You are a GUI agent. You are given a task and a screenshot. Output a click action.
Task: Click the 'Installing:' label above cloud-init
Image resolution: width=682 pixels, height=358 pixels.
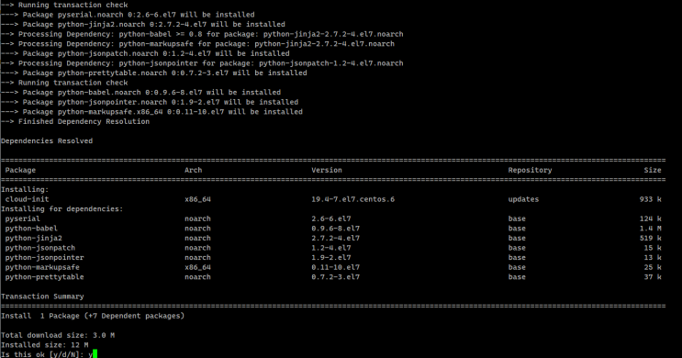click(x=25, y=190)
